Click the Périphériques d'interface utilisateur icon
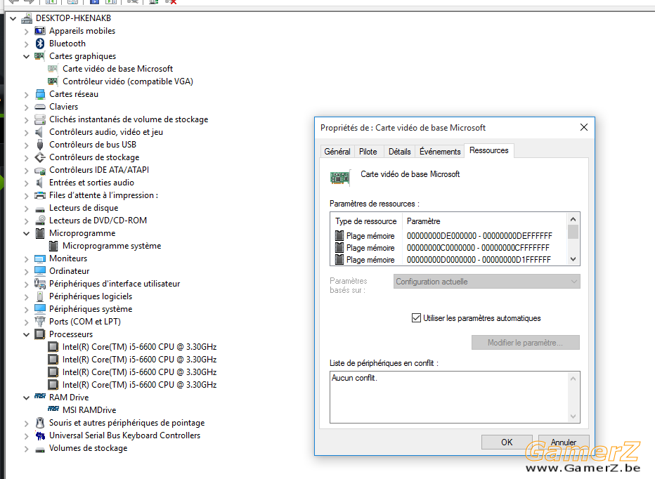The image size is (655, 479). pos(40,284)
